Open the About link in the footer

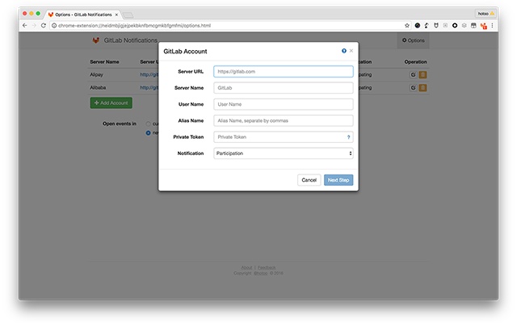pyautogui.click(x=246, y=267)
